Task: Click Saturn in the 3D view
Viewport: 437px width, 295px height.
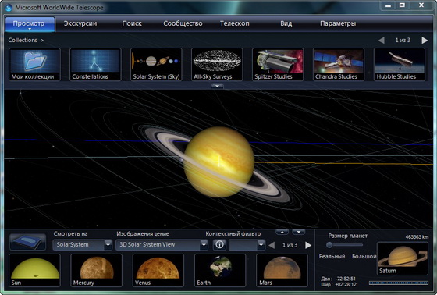Action: 218,162
